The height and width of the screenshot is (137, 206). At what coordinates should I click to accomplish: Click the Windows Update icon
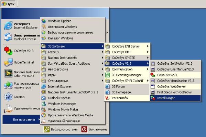(x=43, y=21)
